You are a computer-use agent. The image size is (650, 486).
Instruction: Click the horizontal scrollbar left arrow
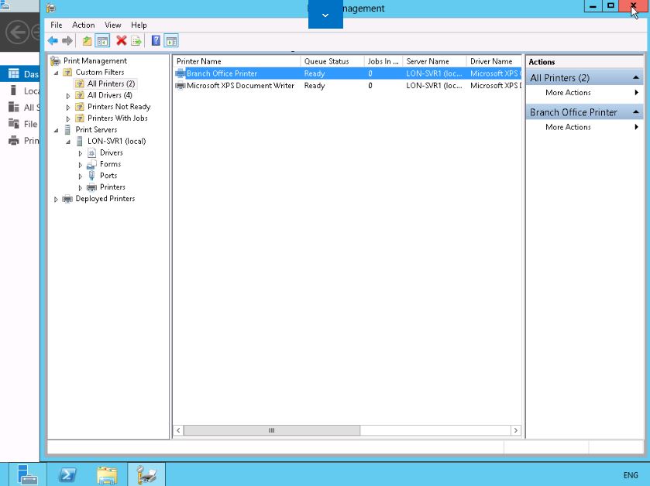tap(178, 430)
